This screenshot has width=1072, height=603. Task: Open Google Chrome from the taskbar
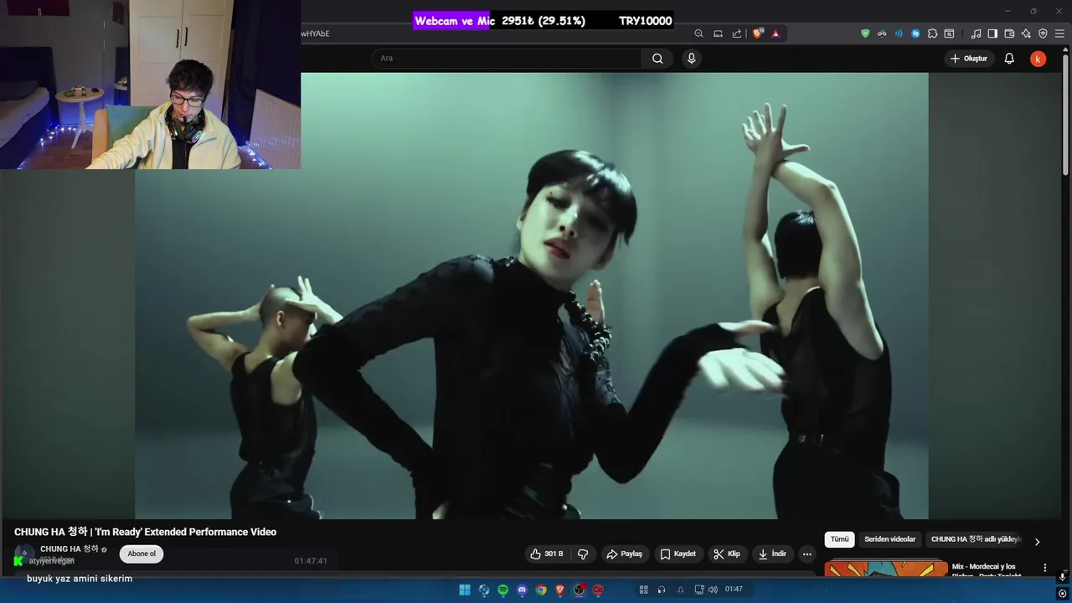point(541,590)
